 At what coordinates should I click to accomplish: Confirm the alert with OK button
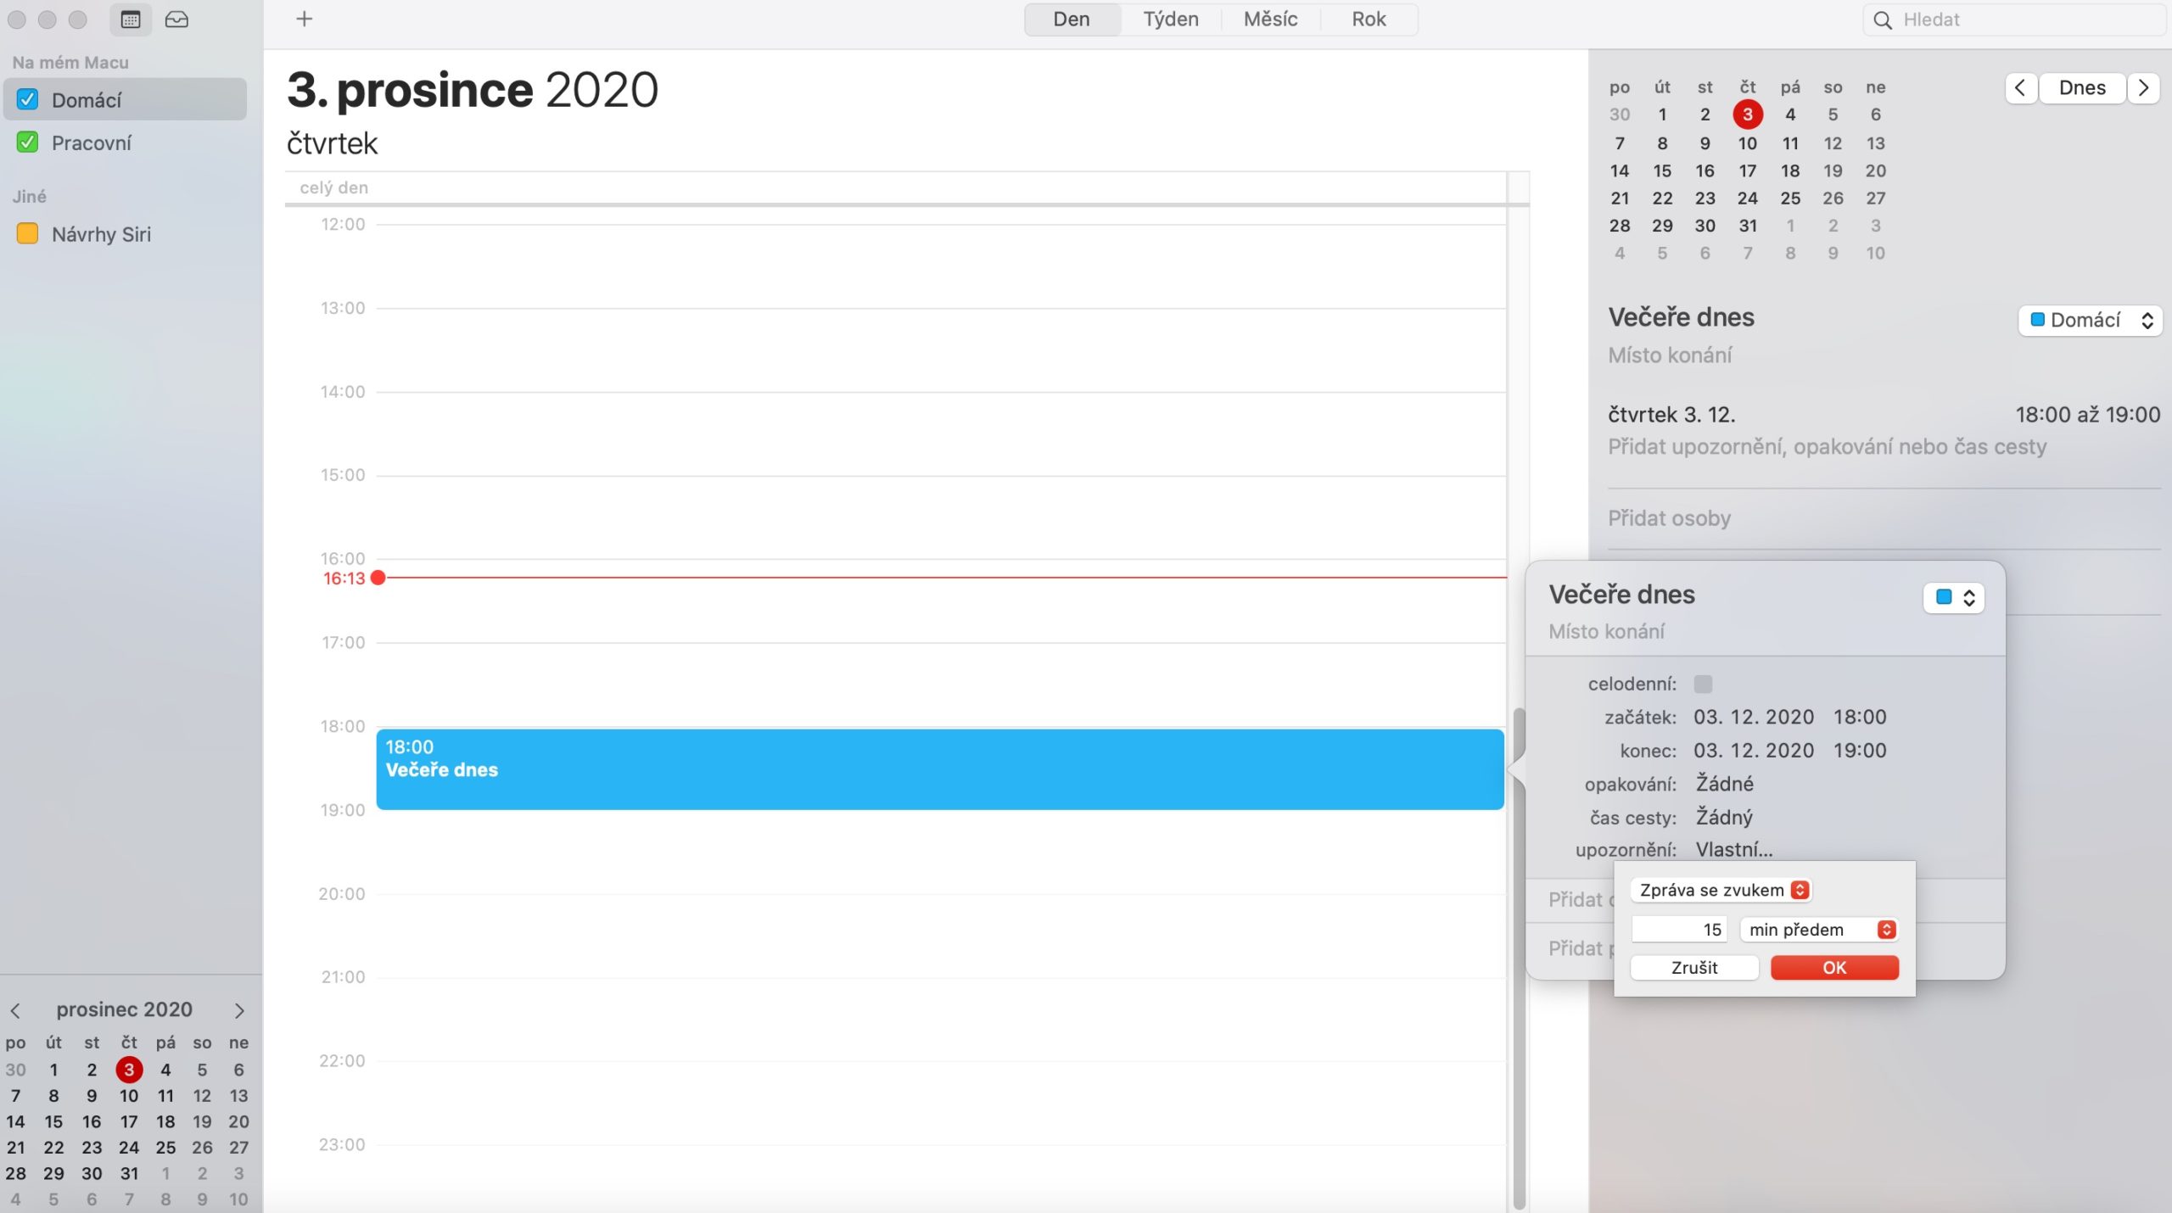pos(1834,967)
